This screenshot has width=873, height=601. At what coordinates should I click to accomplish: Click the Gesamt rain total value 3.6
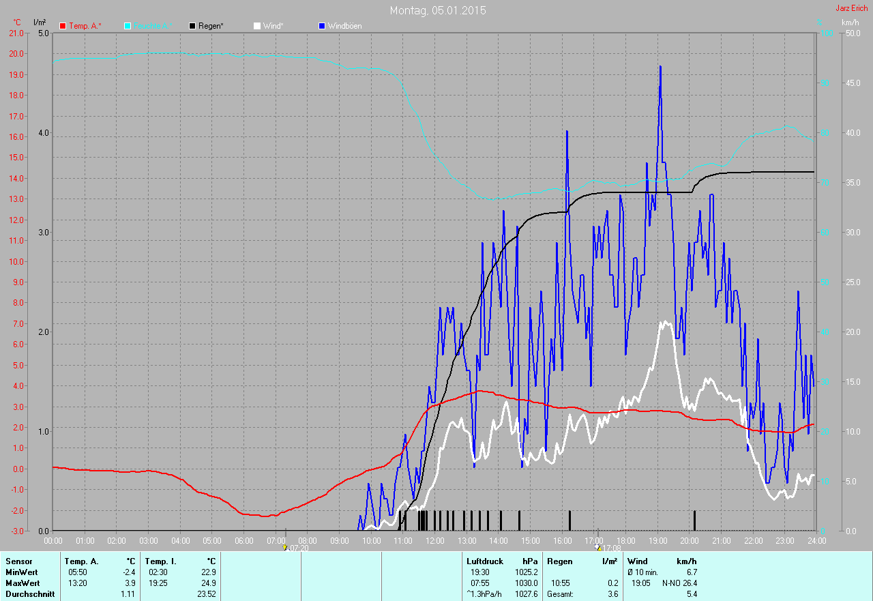coord(612,594)
